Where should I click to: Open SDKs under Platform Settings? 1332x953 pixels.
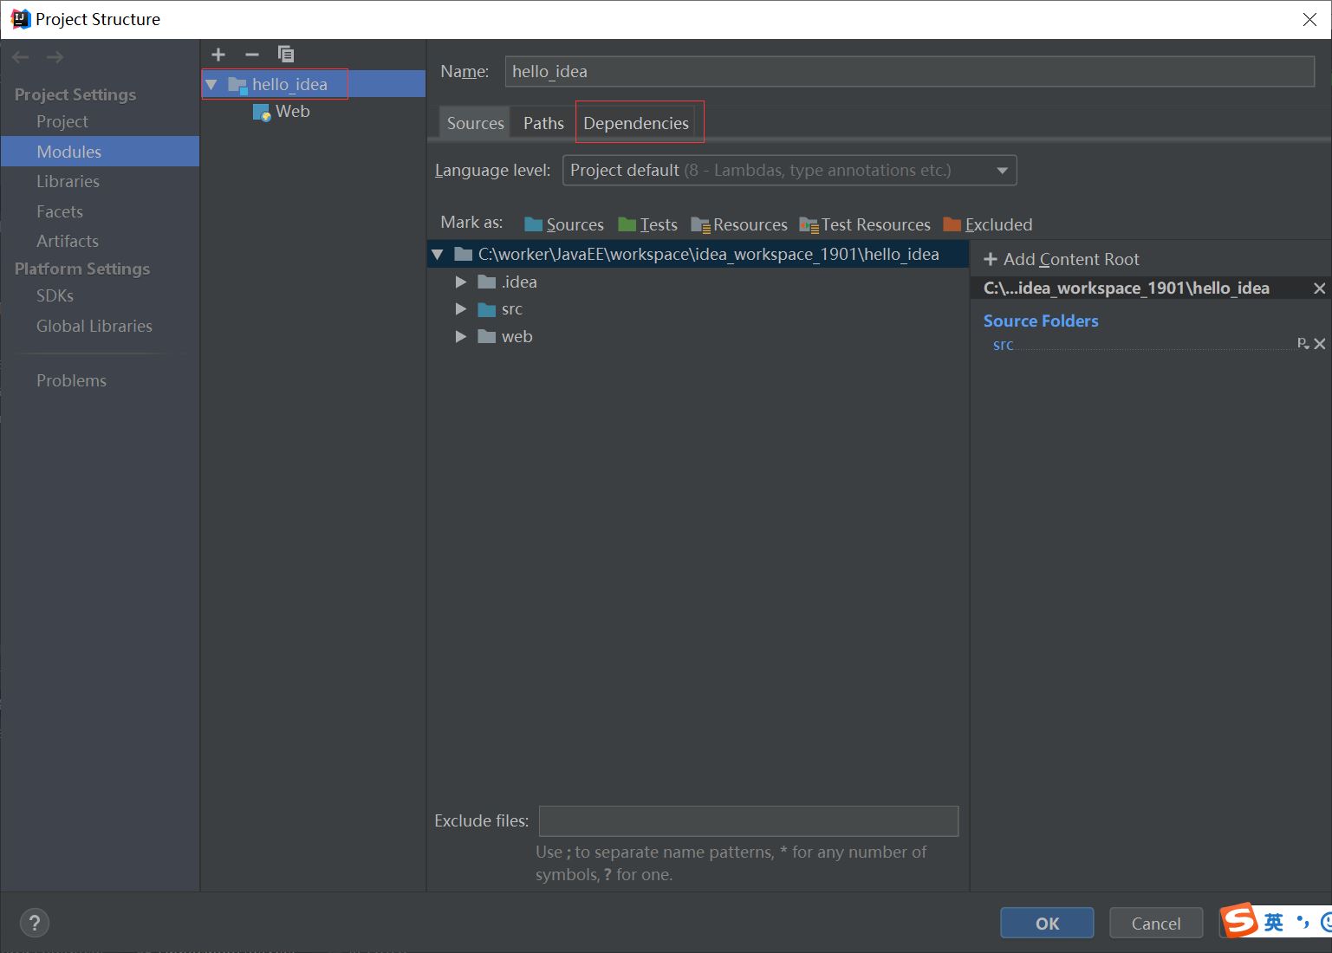tap(55, 295)
